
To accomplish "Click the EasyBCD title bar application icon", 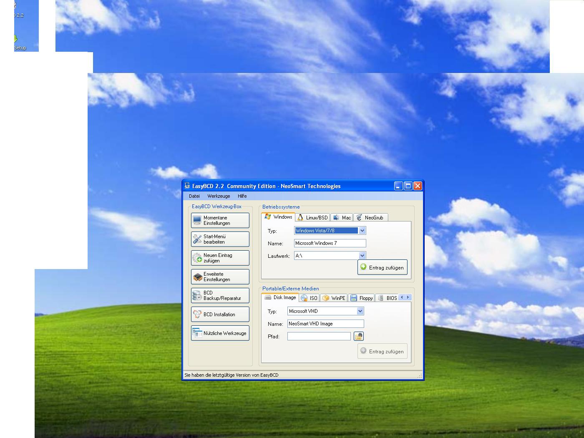I will pyautogui.click(x=187, y=186).
